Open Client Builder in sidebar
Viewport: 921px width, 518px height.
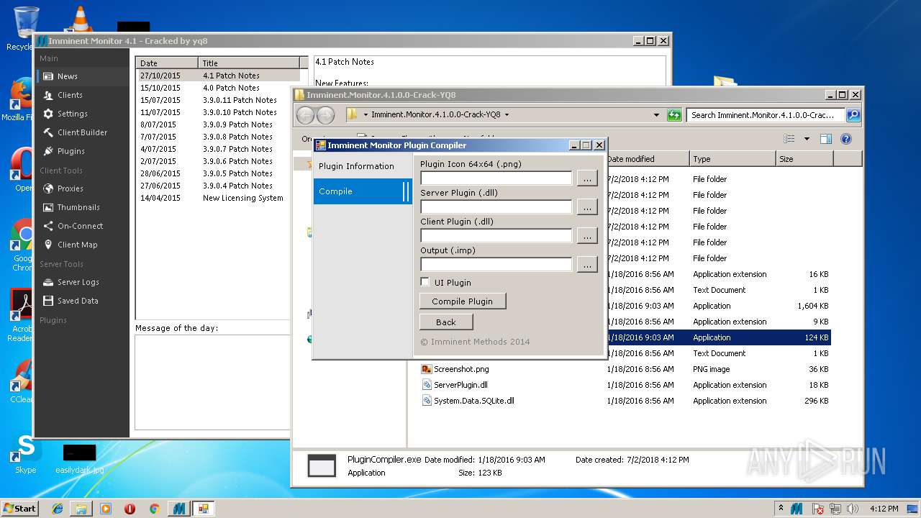click(x=82, y=132)
